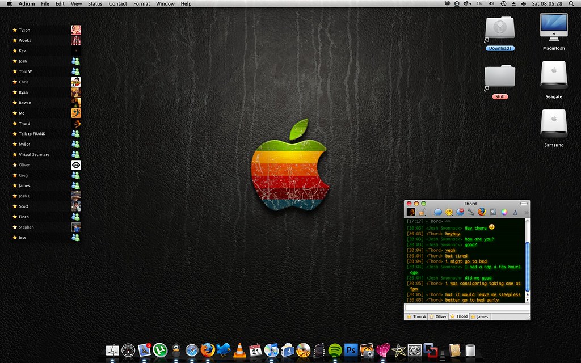Click Mo's orange bass clef avatar
This screenshot has height=363, width=581.
76,113
